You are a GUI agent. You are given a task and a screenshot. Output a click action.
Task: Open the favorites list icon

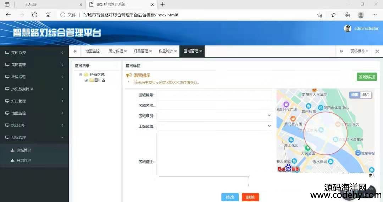click(334, 15)
